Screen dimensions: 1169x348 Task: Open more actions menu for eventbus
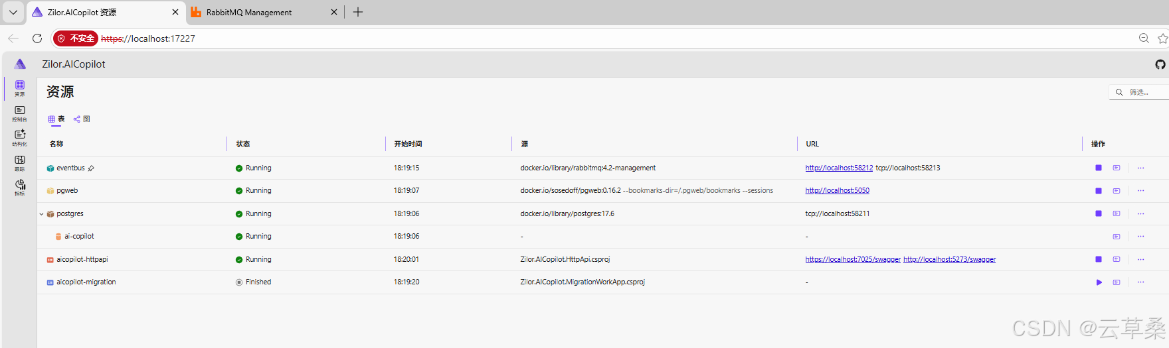coord(1140,168)
